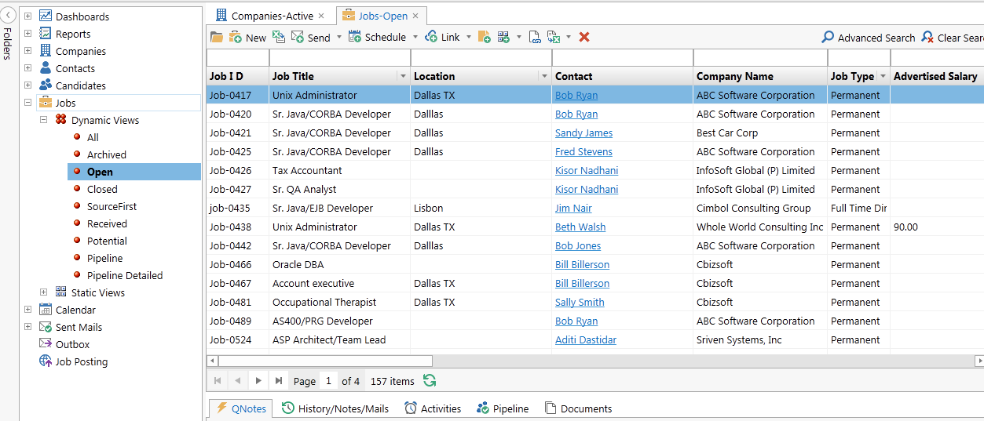Open folder icon in the jobs toolbar
Image resolution: width=984 pixels, height=421 pixels.
[x=217, y=37]
